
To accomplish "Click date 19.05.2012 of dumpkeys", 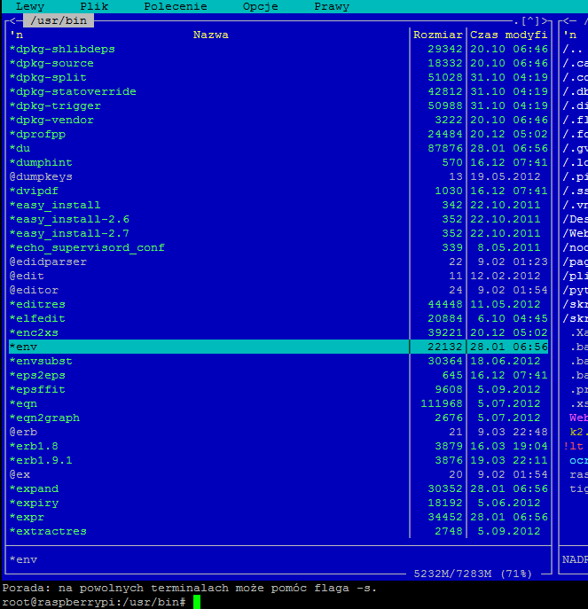I will (506, 176).
